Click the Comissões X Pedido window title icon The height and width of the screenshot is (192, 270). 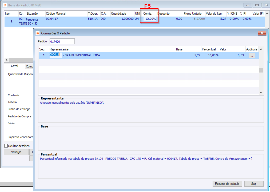pyautogui.click(x=38, y=33)
